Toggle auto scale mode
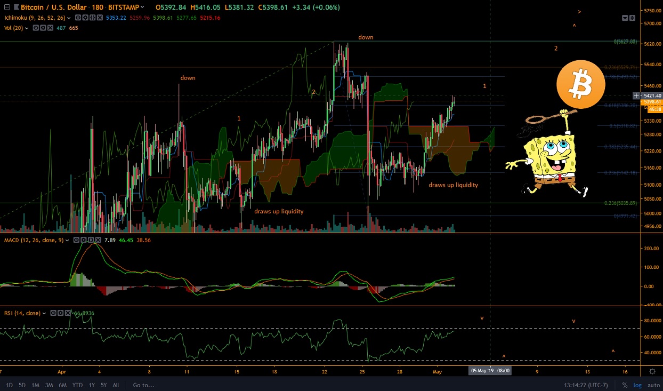663x391 pixels. click(653, 385)
